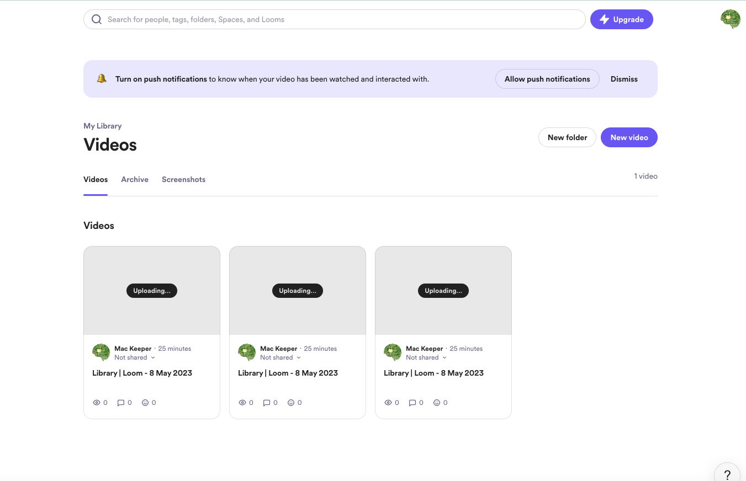The width and height of the screenshot is (746, 481).
Task: Click Mac Keeper's avatar on the leftmost card
Action: point(101,352)
